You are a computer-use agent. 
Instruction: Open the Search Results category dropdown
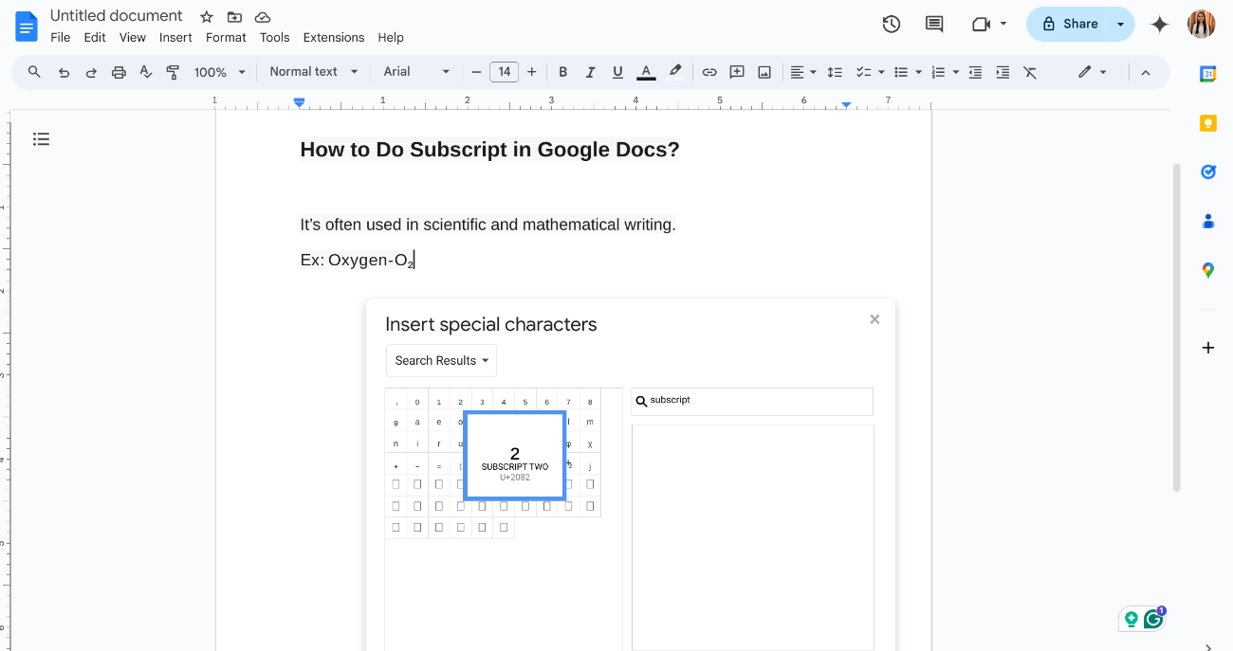pyautogui.click(x=441, y=360)
